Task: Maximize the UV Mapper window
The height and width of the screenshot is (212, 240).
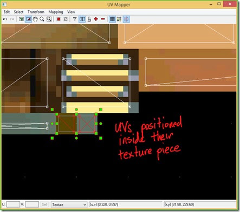Action: [x=219, y=4]
